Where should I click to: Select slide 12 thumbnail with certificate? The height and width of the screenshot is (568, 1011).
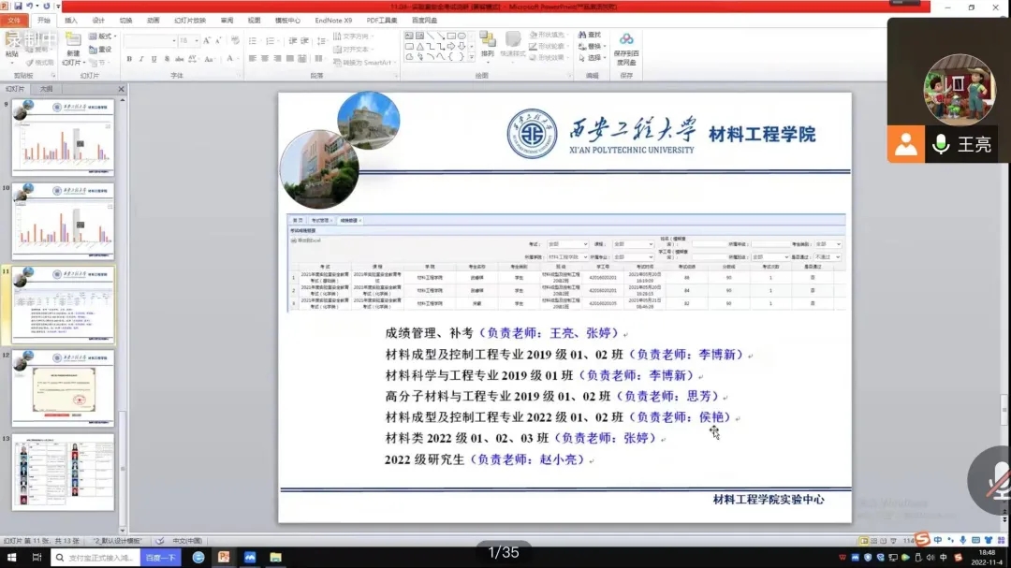pos(63,387)
